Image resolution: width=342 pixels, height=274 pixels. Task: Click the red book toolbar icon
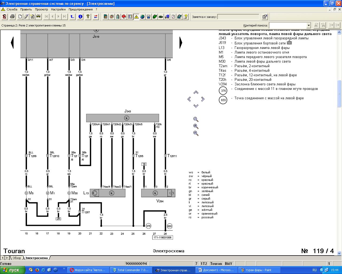pos(124,17)
